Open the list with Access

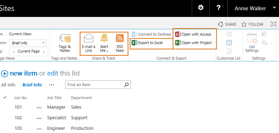pyautogui.click(x=193, y=34)
